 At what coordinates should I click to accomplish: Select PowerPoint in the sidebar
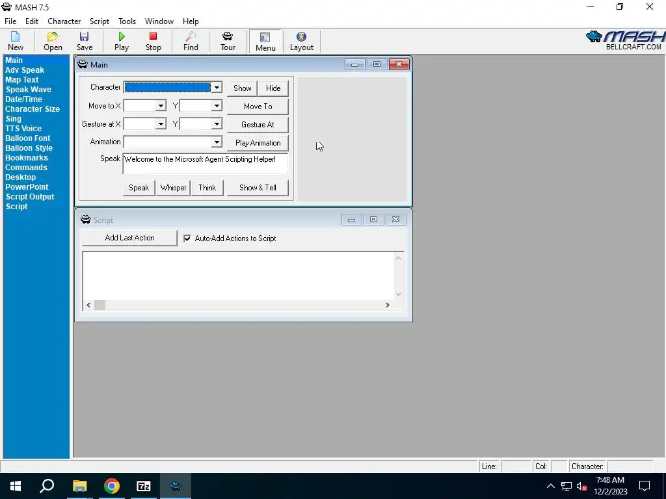(x=27, y=187)
